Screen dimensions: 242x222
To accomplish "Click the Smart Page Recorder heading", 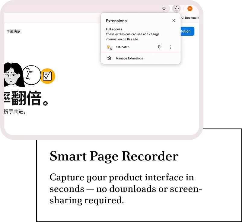I will point(114,156).
